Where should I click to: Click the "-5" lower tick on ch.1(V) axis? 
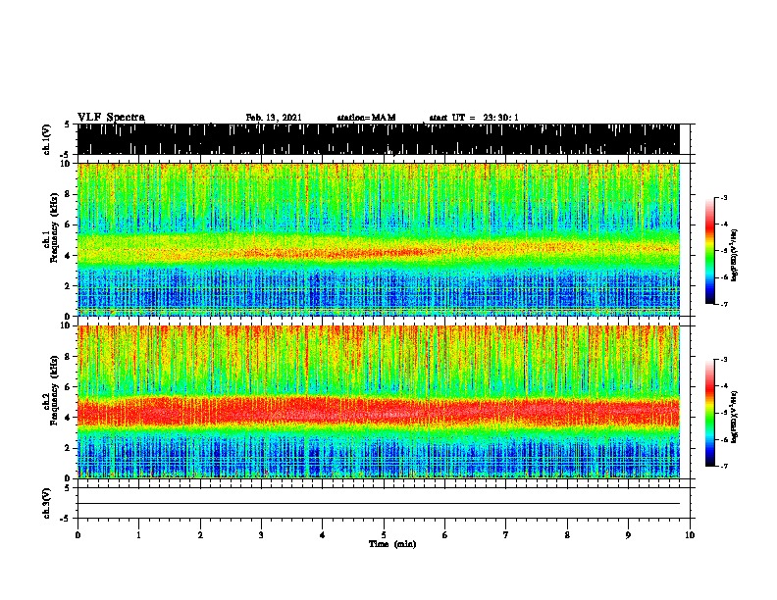point(66,155)
